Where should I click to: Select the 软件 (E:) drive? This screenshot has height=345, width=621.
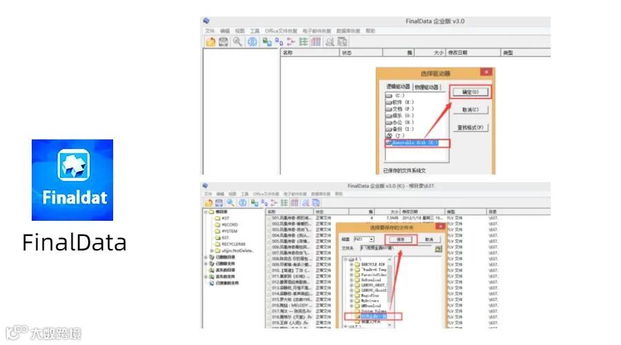400,102
